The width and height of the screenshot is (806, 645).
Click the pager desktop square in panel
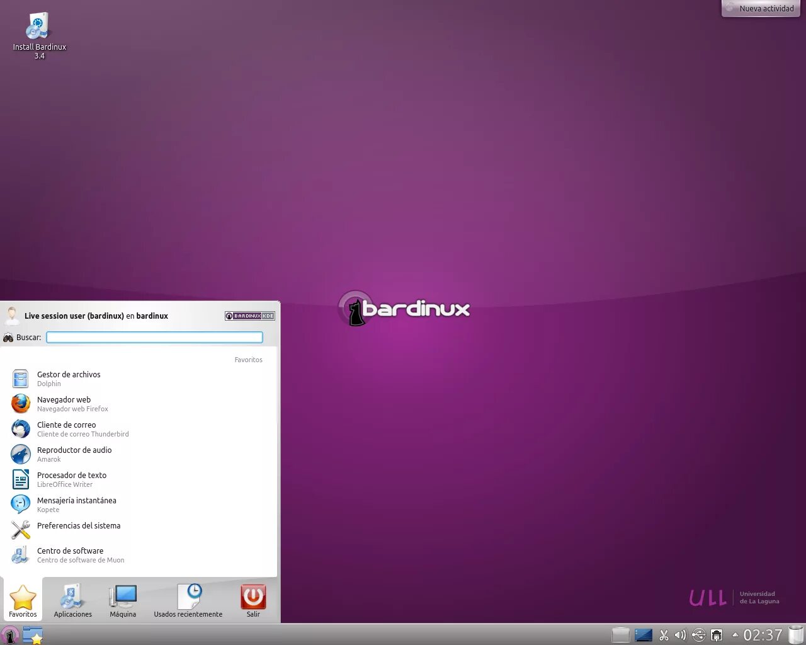(621, 635)
